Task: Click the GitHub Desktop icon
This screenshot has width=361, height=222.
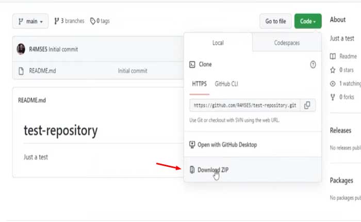Action: tap(192, 145)
